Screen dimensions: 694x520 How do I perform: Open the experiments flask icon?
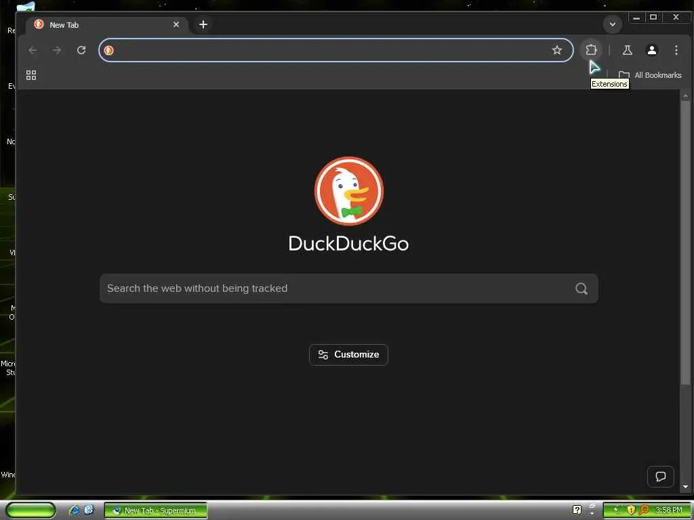click(627, 50)
